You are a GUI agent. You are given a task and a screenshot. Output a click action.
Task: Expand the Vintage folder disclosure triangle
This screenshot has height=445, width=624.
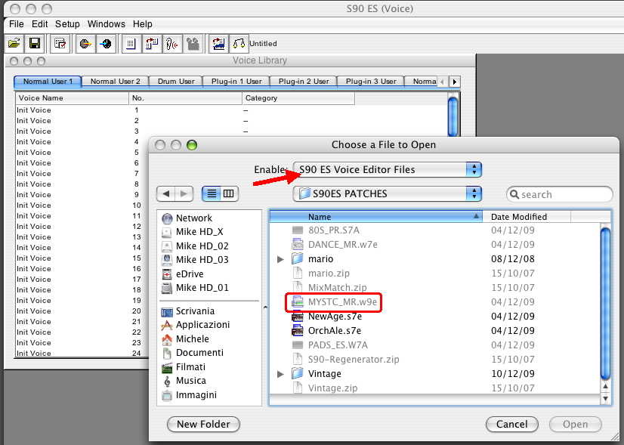coord(280,374)
